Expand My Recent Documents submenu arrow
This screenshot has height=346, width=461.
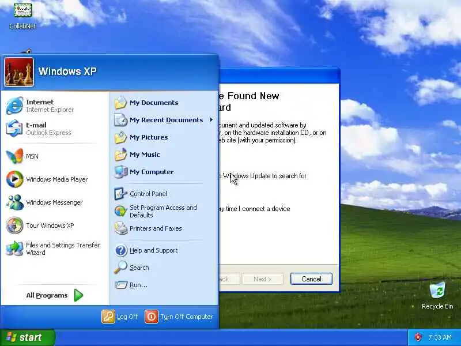click(x=211, y=120)
